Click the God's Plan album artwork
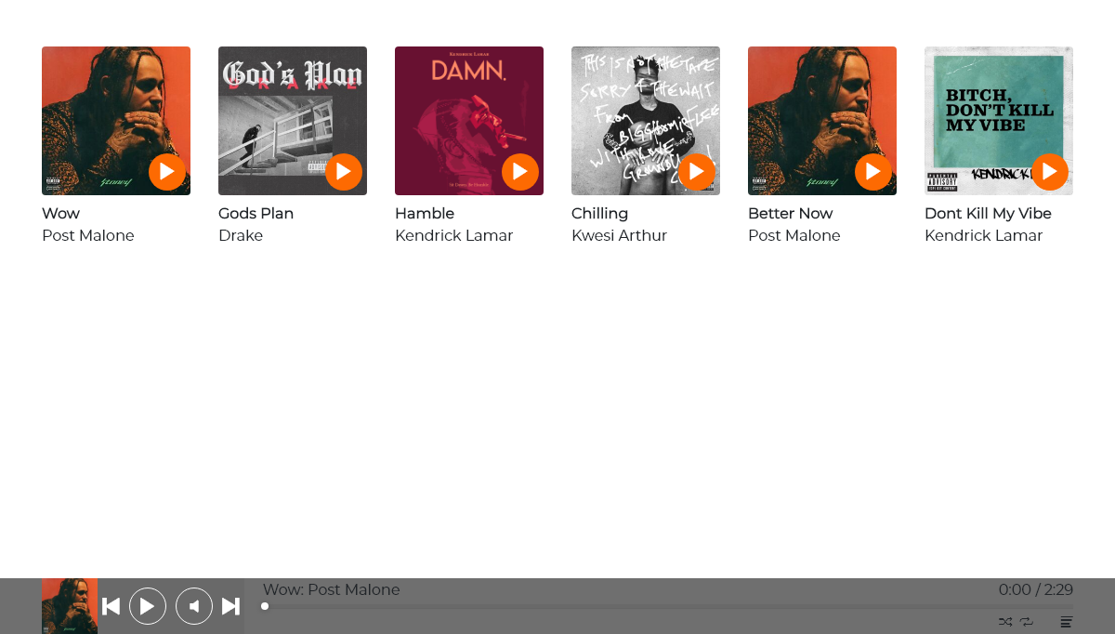 click(x=293, y=121)
